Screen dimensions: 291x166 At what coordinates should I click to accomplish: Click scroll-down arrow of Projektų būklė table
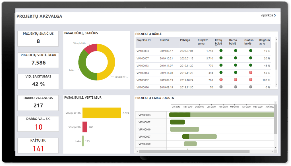276,84
